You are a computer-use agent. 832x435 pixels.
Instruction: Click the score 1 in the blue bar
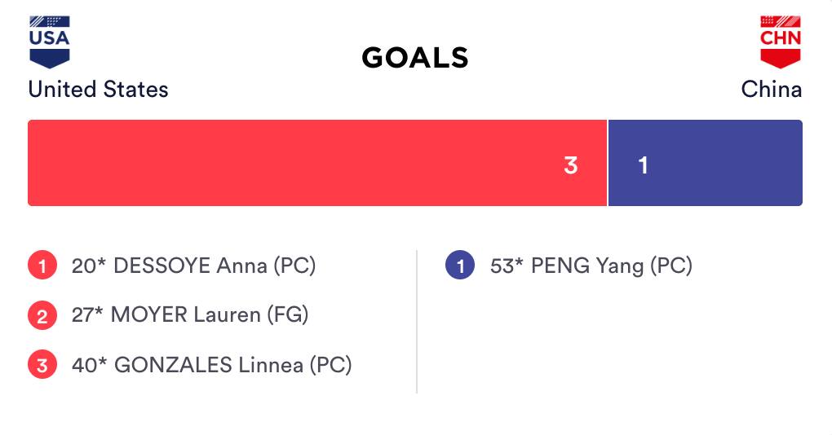[x=643, y=165]
